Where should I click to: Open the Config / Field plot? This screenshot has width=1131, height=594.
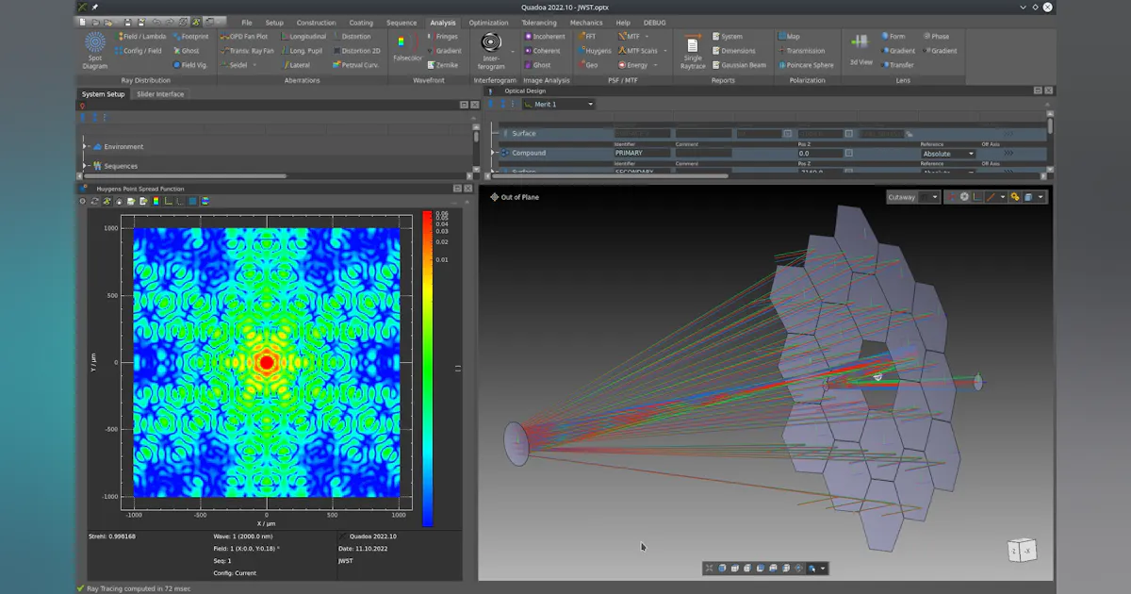(x=139, y=51)
